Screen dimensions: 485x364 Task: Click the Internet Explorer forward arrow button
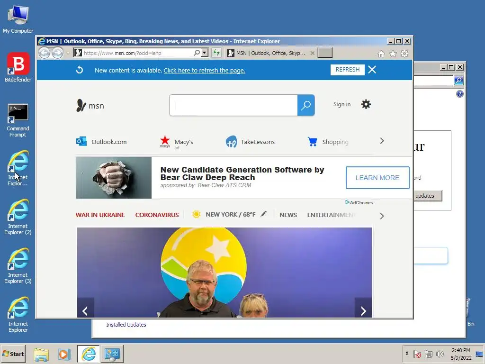(57, 53)
